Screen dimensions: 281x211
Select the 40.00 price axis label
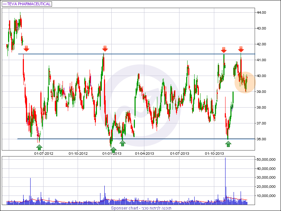point(261,76)
